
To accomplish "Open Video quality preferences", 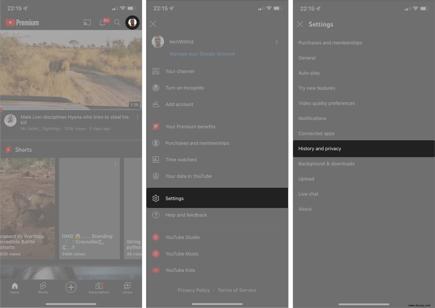I will coord(364,103).
